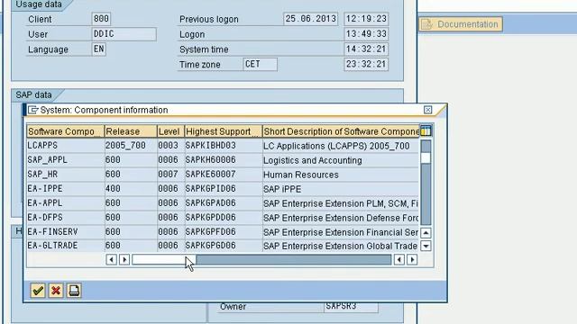Viewport: 577px width, 324px height.
Task: Click the vertical scrollbar down arrow
Action: (426, 246)
